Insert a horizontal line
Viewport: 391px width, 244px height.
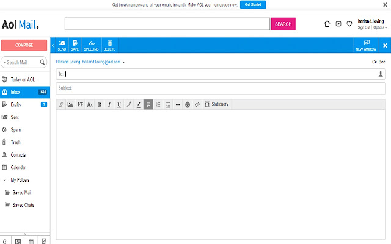point(178,104)
